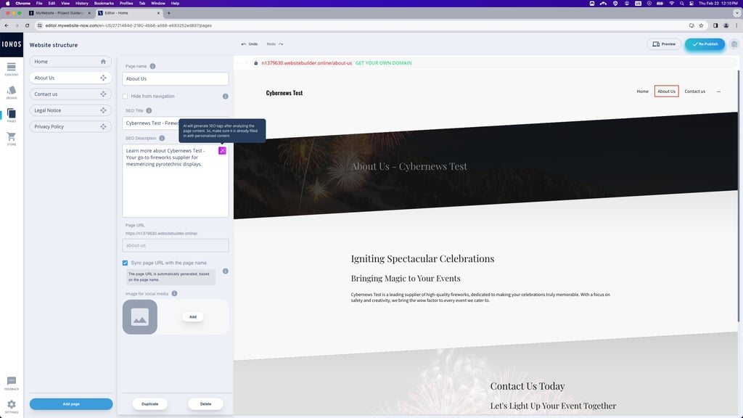Click the Redo button
743x418 pixels.
coord(275,44)
